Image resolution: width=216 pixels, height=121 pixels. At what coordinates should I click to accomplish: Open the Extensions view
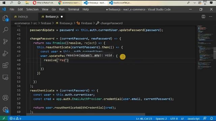[x=5, y=65]
